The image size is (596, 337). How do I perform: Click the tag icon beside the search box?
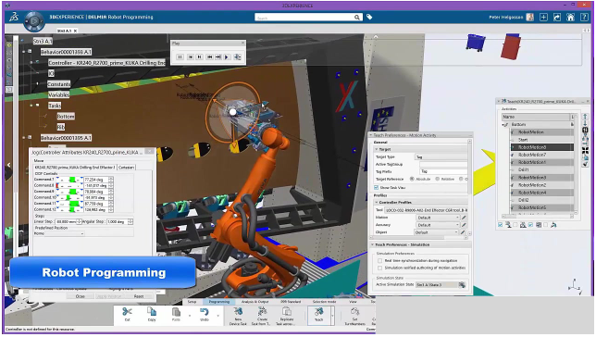[x=369, y=17]
